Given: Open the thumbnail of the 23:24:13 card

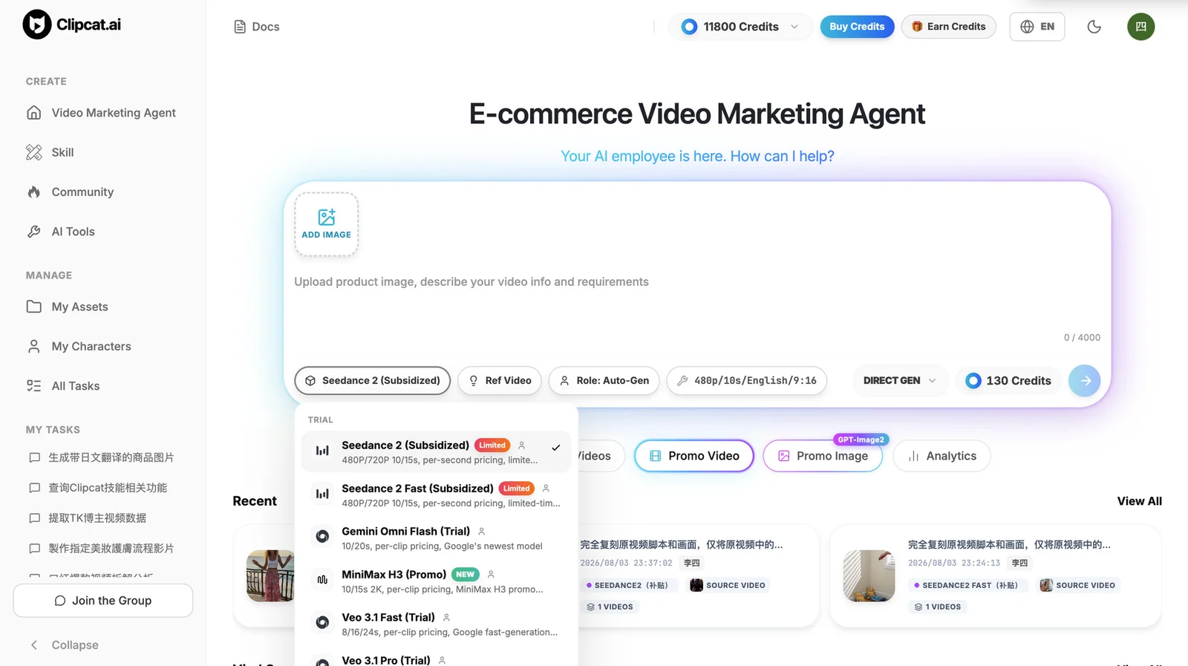Looking at the screenshot, I should [x=869, y=575].
